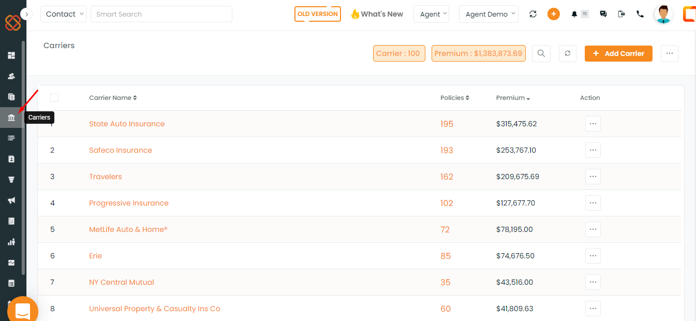
Task: Open Universal Property & Casualty Ins Co link
Action: [x=155, y=309]
